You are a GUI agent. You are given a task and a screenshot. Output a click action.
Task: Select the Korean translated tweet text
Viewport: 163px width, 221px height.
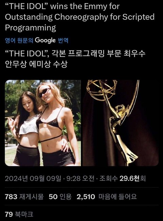(x=75, y=59)
